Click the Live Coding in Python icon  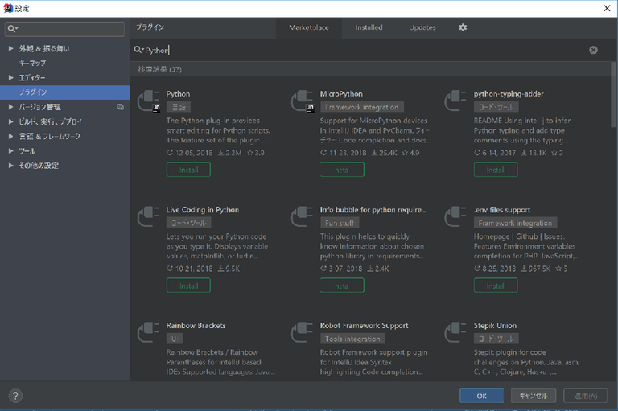pyautogui.click(x=150, y=218)
